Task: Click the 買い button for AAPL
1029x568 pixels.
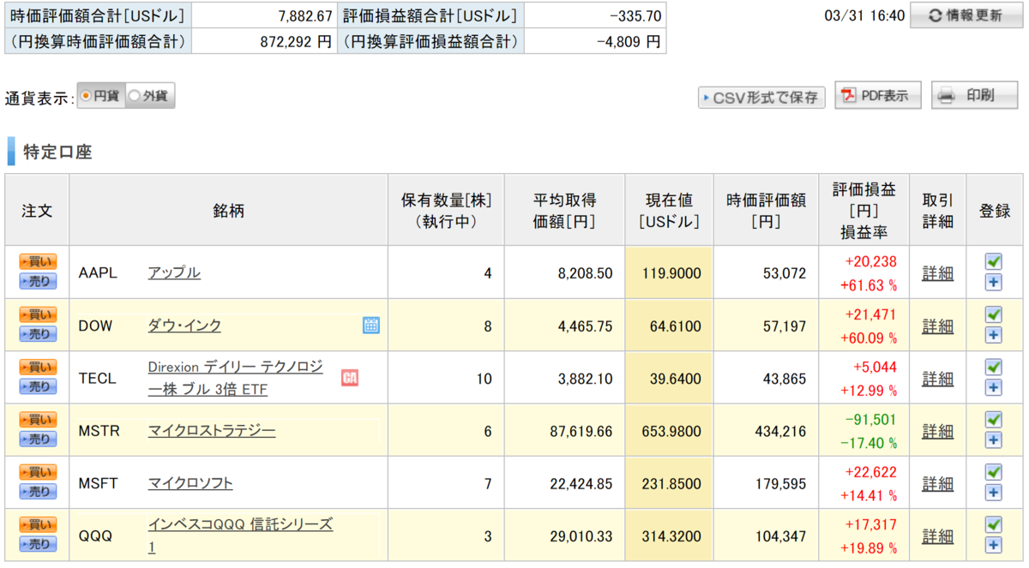Action: click(x=38, y=262)
